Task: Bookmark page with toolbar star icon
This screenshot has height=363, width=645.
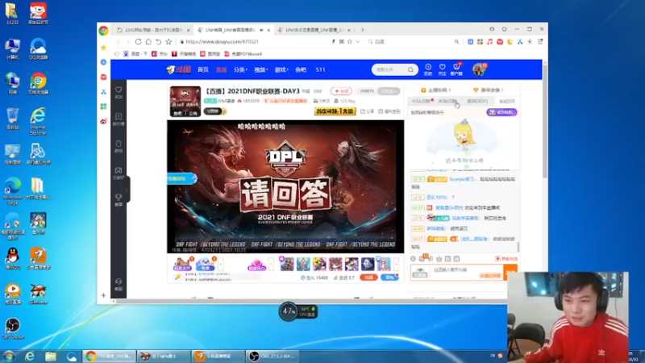Action: click(169, 42)
